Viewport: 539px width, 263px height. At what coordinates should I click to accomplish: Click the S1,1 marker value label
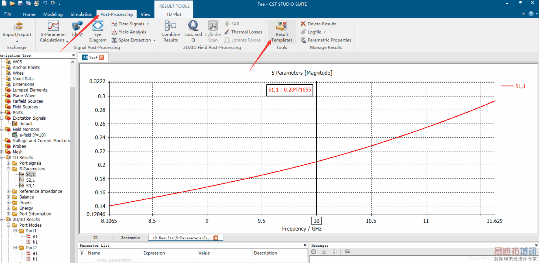coord(290,90)
